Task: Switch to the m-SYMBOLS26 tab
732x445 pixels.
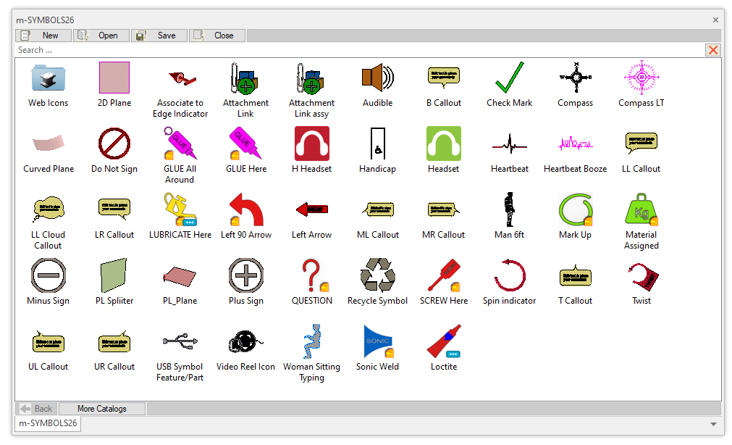Action: [x=48, y=423]
